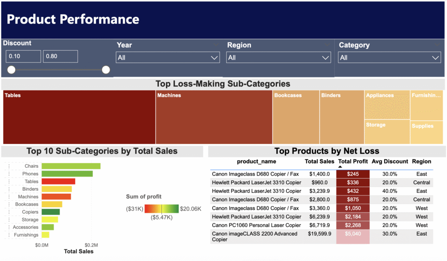Sort by the Avg Discount column header

point(389,161)
